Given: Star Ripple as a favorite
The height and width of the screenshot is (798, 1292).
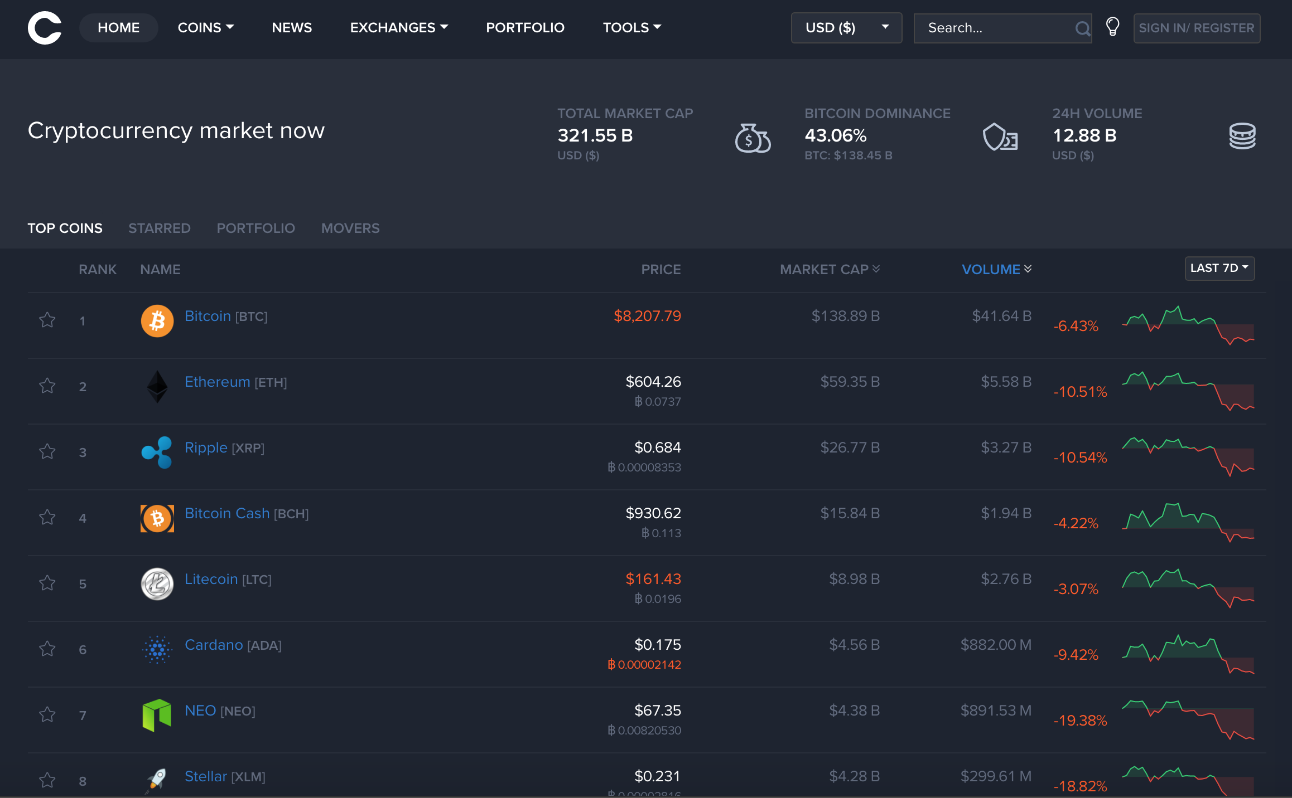Looking at the screenshot, I should pyautogui.click(x=47, y=452).
